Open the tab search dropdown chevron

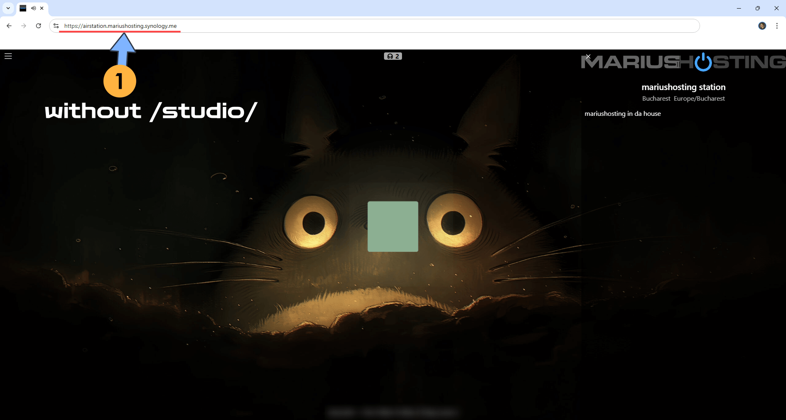coord(8,8)
